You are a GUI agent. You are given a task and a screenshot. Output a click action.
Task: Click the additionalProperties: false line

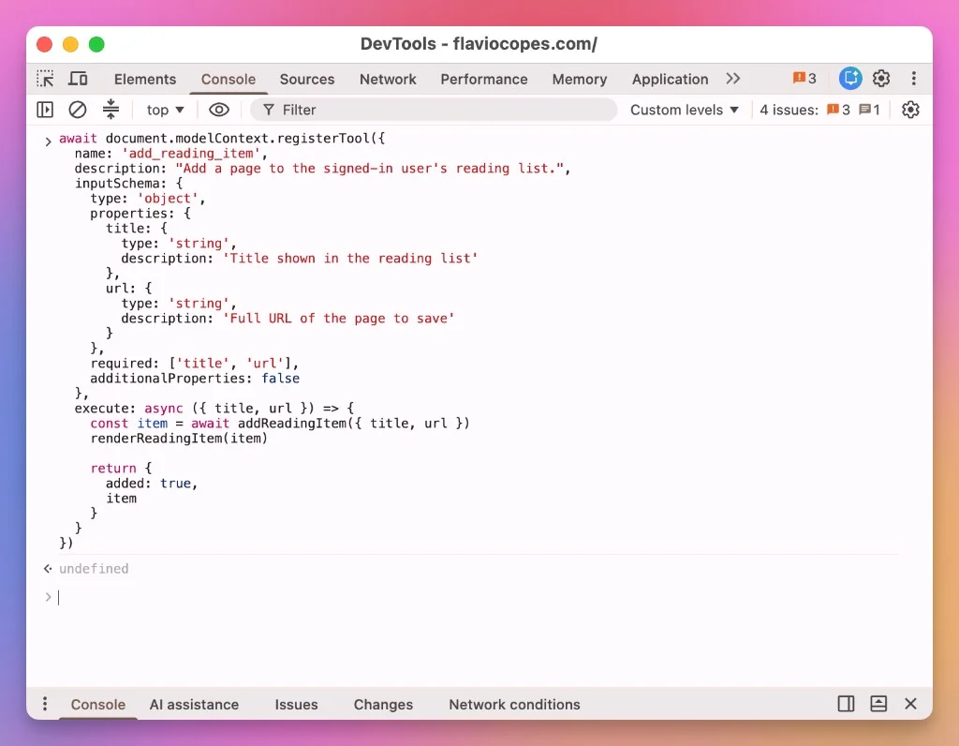pyautogui.click(x=195, y=379)
